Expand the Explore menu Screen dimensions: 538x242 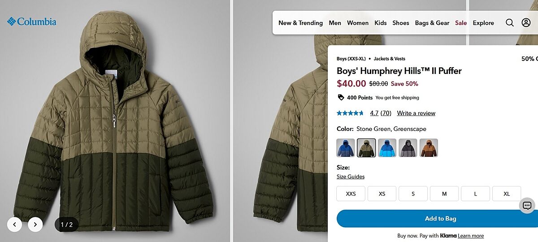coord(483,23)
